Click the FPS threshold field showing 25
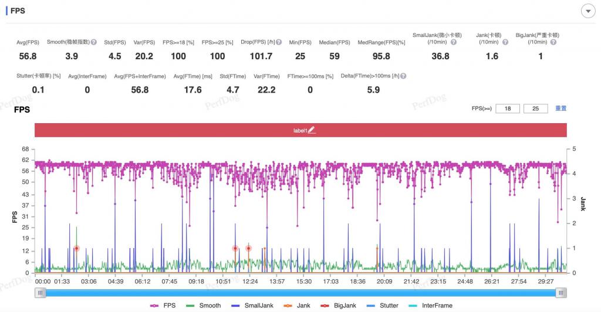The width and height of the screenshot is (601, 312). [x=535, y=108]
